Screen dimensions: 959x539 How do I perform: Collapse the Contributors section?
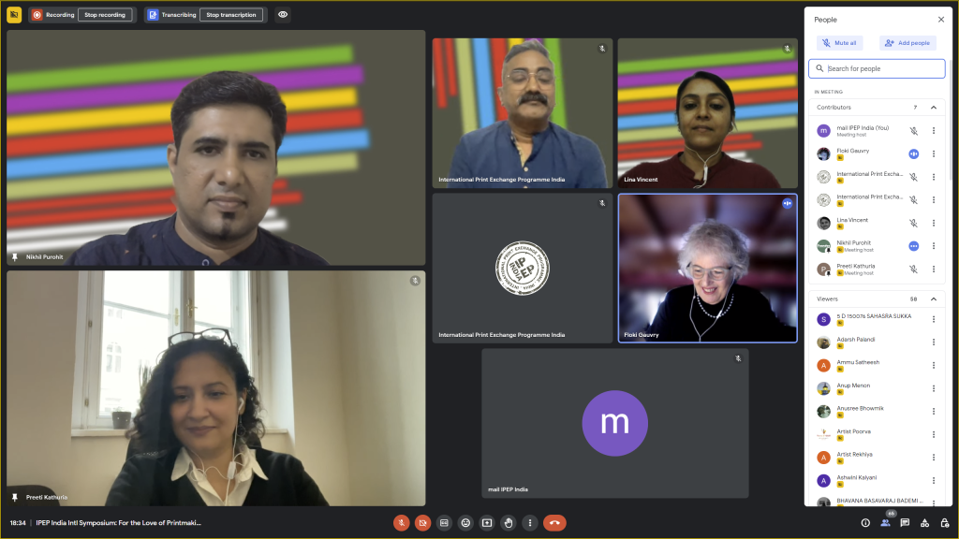[x=933, y=108]
